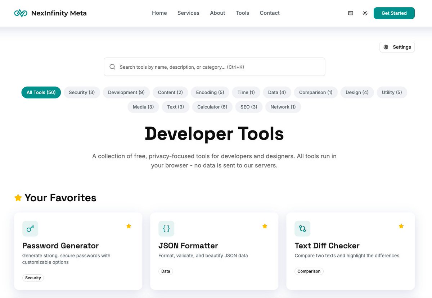Click the gear icon in Settings button
Screen dimensions: 432x298
[x=386, y=47]
